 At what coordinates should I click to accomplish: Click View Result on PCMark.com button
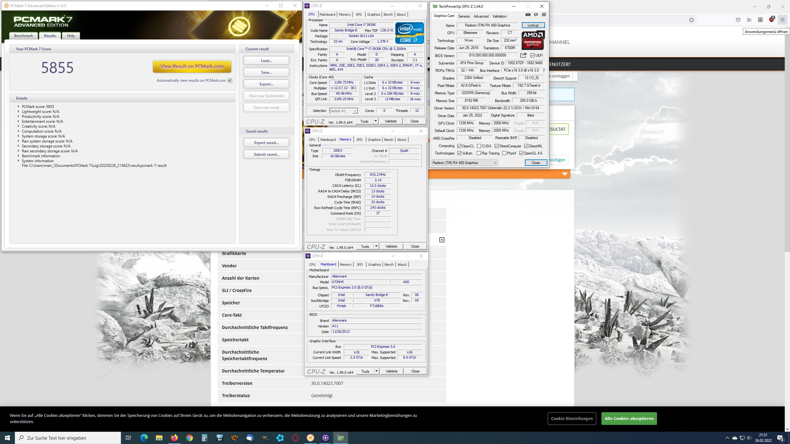pos(192,66)
